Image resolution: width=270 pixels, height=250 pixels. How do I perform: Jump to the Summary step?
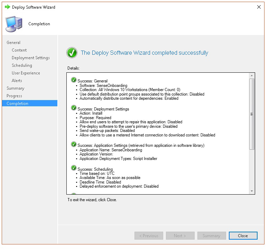coord(16,88)
